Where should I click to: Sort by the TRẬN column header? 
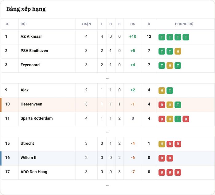(x=86, y=24)
